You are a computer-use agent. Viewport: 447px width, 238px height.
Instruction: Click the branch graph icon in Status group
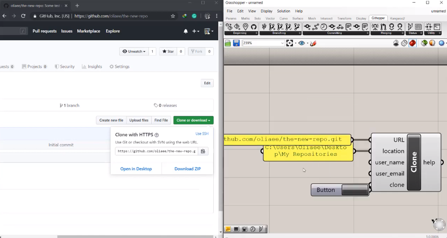tap(410, 27)
